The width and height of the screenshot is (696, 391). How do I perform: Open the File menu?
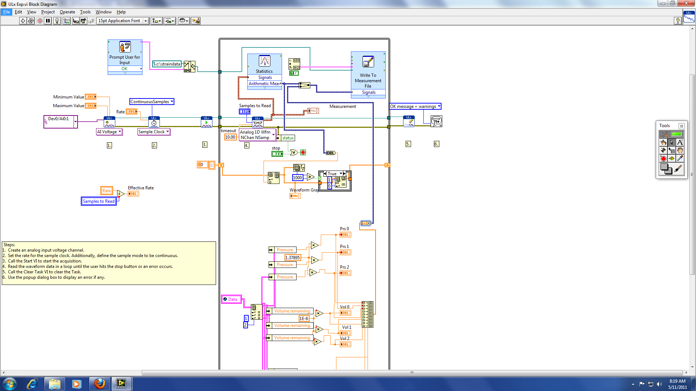click(7, 12)
